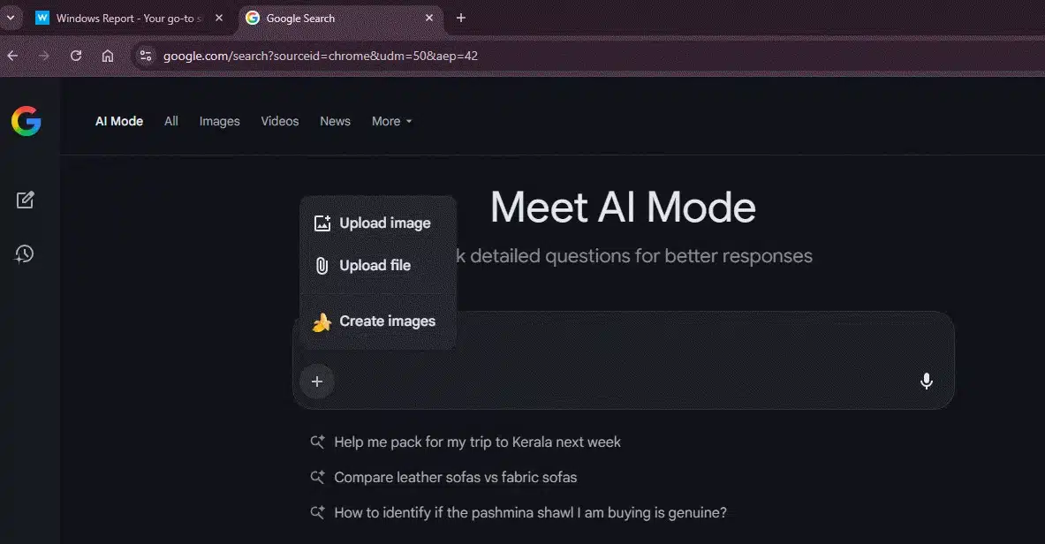Click the Google logo in sidebar
Image resolution: width=1045 pixels, height=544 pixels.
pos(27,121)
